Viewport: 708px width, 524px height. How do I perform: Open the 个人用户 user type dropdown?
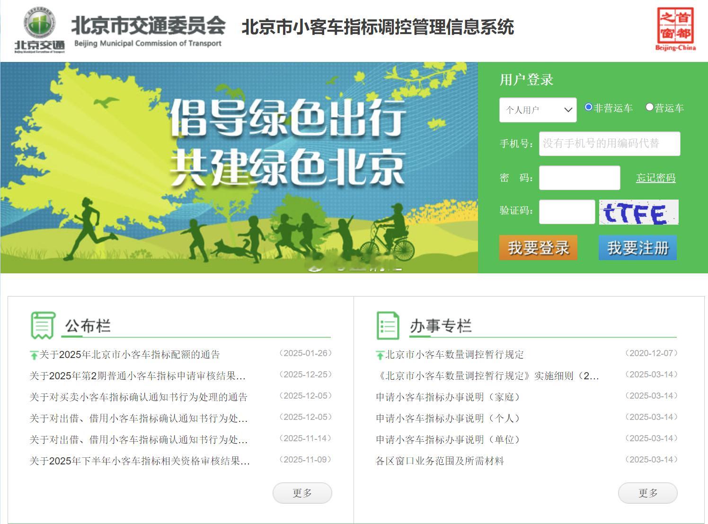538,110
